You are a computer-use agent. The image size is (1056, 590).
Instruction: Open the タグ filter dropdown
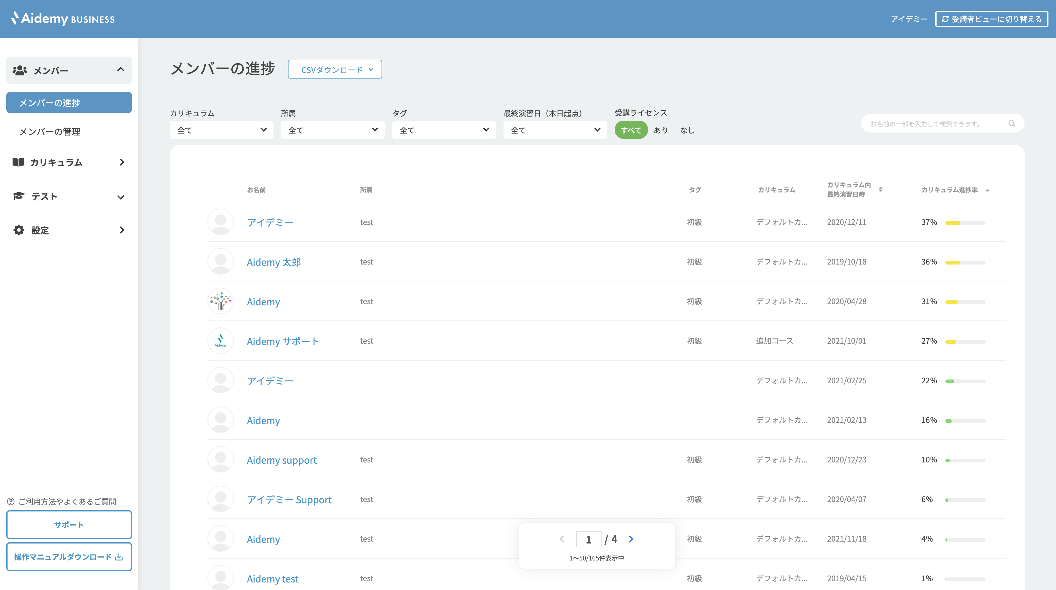[443, 130]
